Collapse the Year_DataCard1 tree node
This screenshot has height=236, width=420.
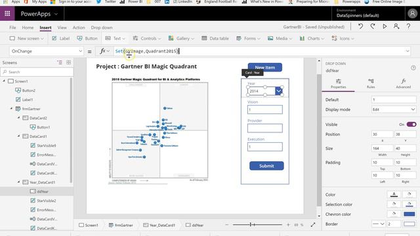click(x=19, y=182)
